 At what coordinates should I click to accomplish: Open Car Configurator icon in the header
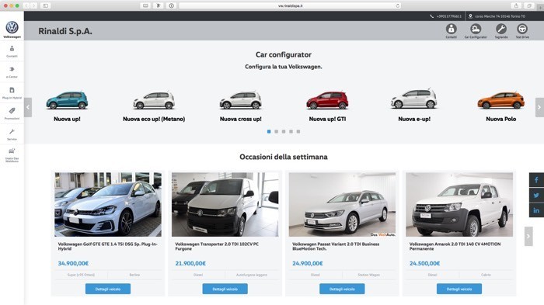coord(476,29)
